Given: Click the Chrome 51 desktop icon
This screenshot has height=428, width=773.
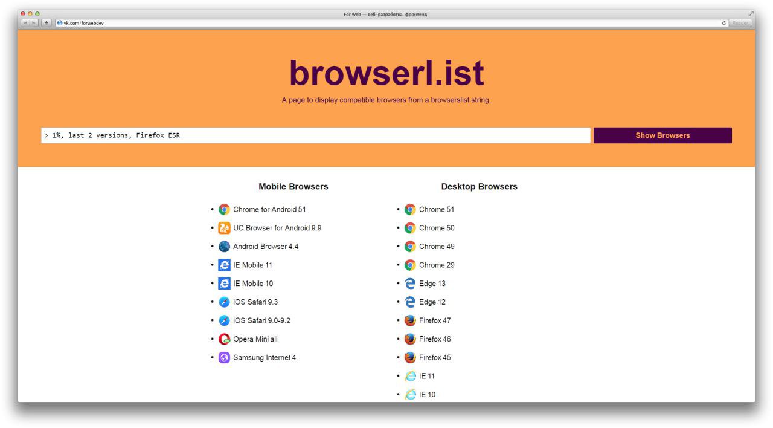Looking at the screenshot, I should (410, 210).
